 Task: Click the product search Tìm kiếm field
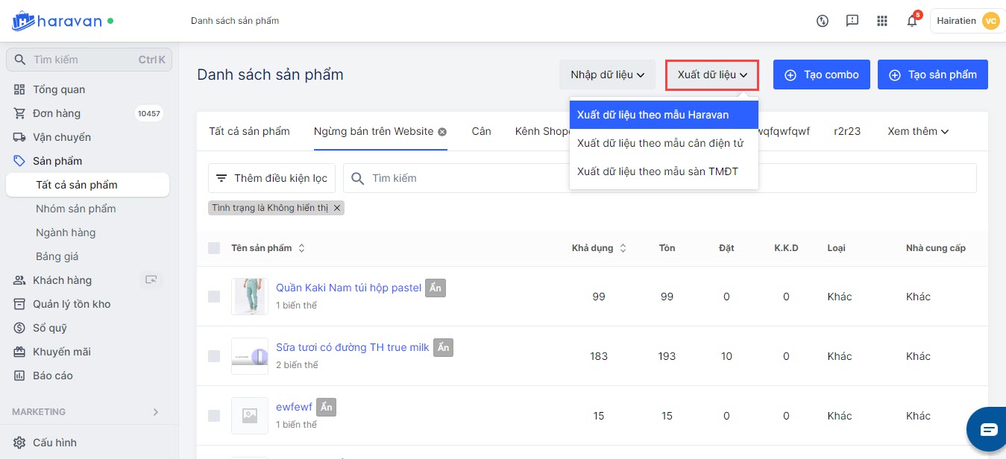(462, 178)
